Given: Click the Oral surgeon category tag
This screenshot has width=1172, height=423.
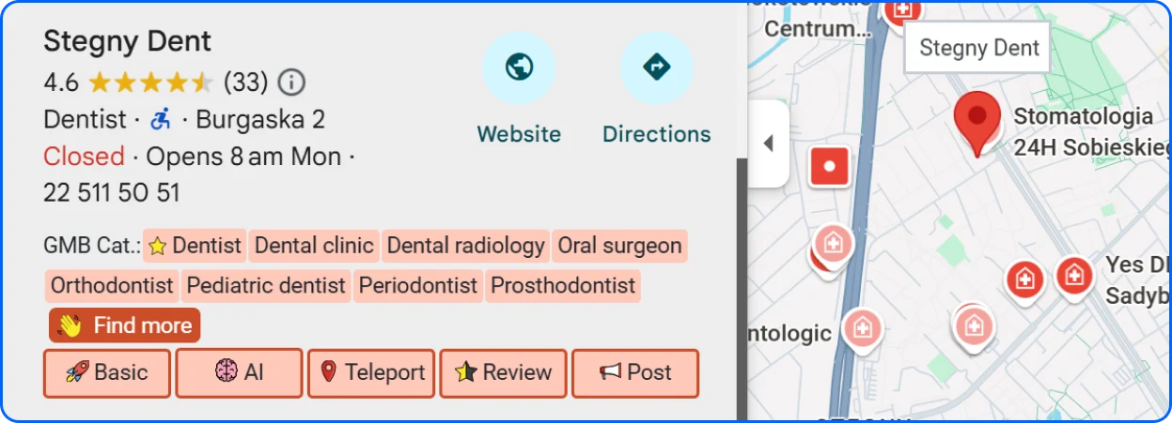Looking at the screenshot, I should coord(619,246).
